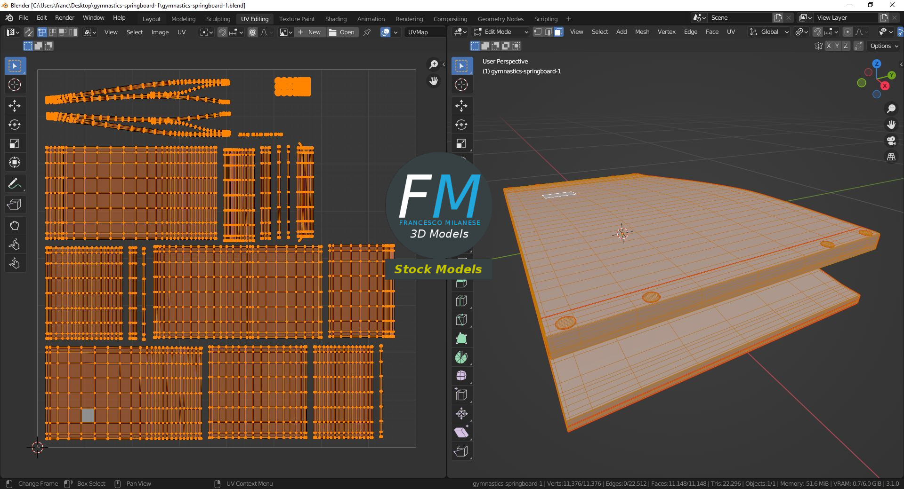Select the 3D viewport Move tool

[462, 106]
